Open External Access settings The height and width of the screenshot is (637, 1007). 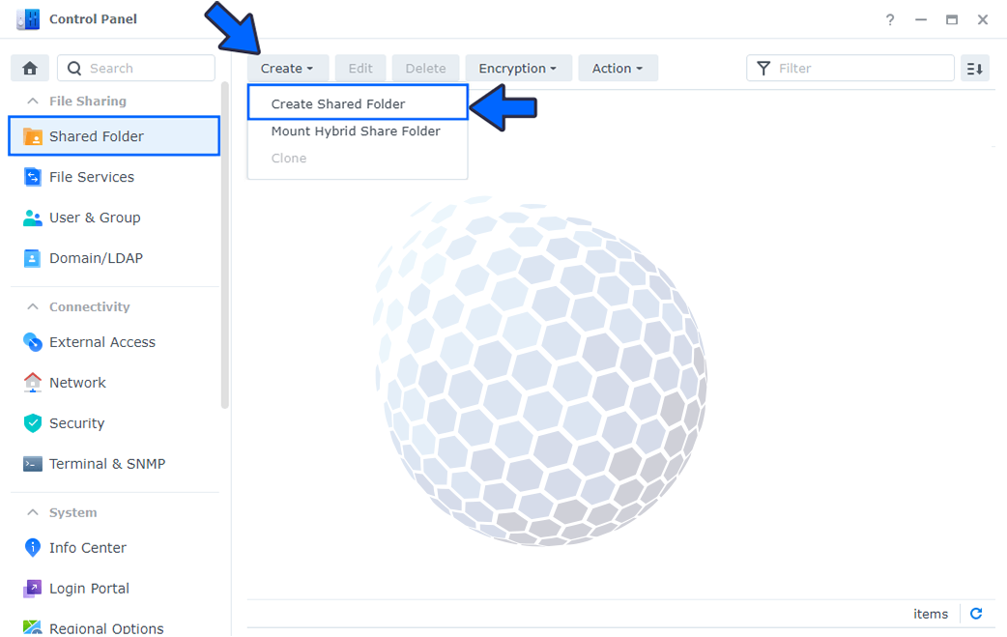(32, 342)
